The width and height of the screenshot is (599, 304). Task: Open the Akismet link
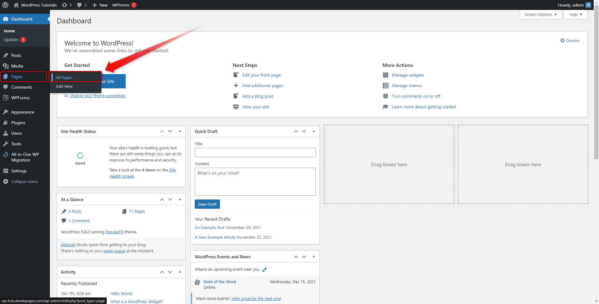68,245
